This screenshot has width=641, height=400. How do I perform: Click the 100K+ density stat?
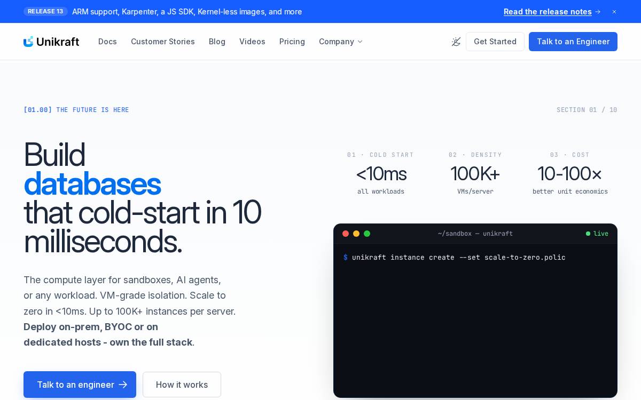[x=475, y=174]
